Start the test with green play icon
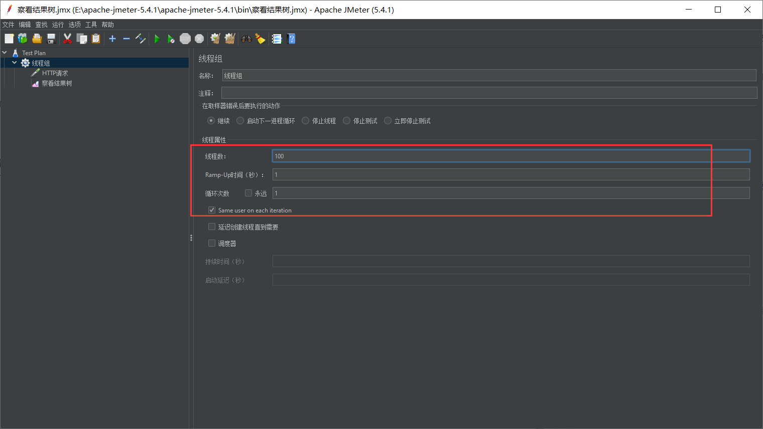 [157, 39]
